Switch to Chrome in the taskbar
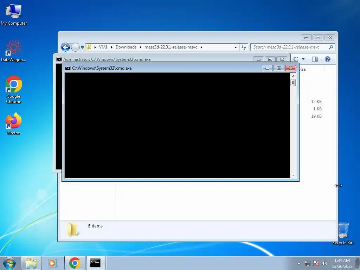This screenshot has width=360, height=270. 75,263
